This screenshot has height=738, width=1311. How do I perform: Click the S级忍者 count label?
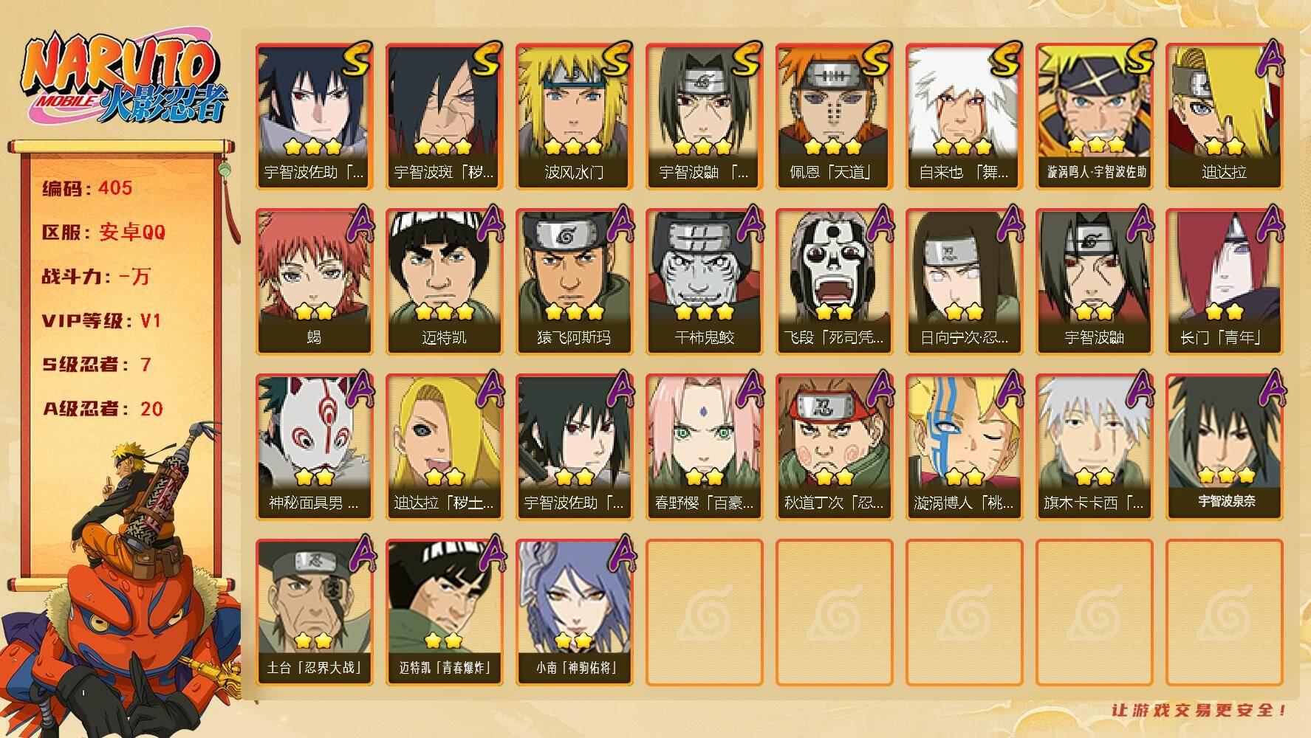(x=97, y=365)
